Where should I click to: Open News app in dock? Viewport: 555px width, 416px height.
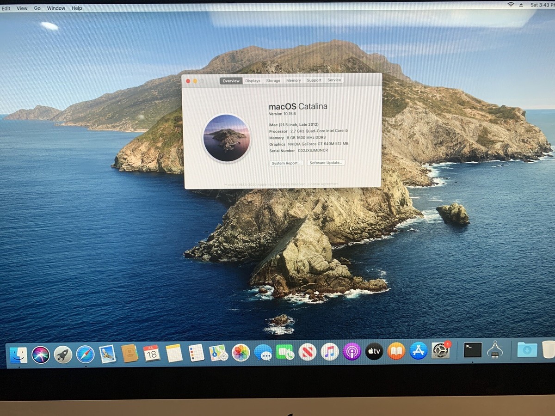point(308,352)
